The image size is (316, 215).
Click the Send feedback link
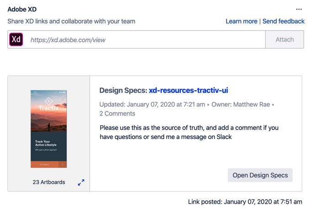point(284,21)
